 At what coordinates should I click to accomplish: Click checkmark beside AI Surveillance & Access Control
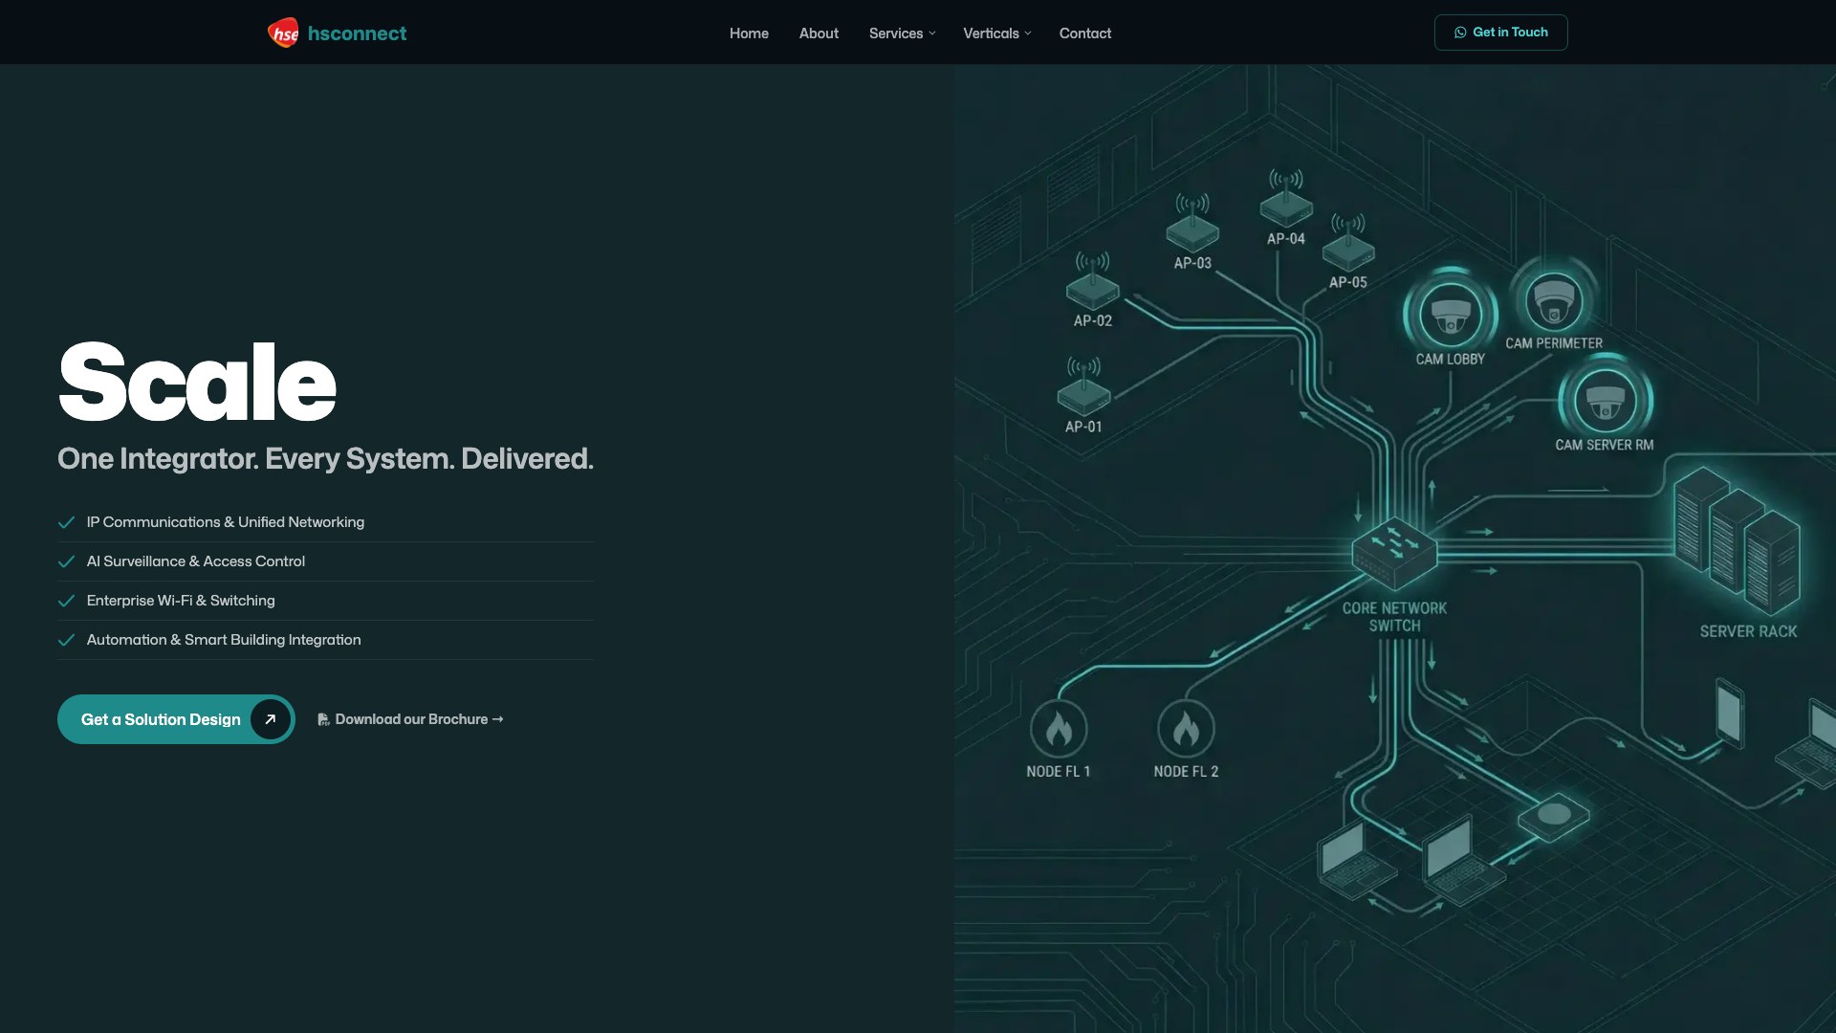pyautogui.click(x=66, y=561)
